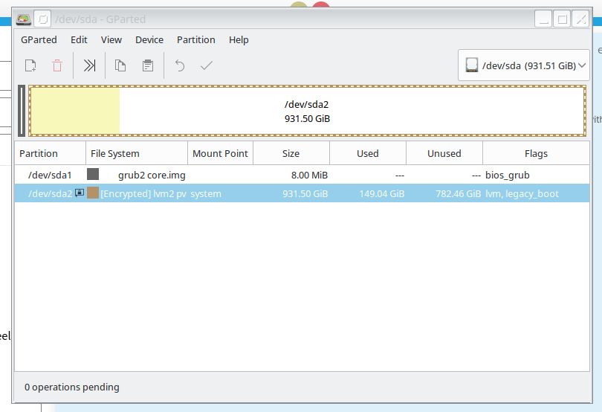
Task: Open the /dev/sda device selector dropdown
Action: (x=526, y=65)
